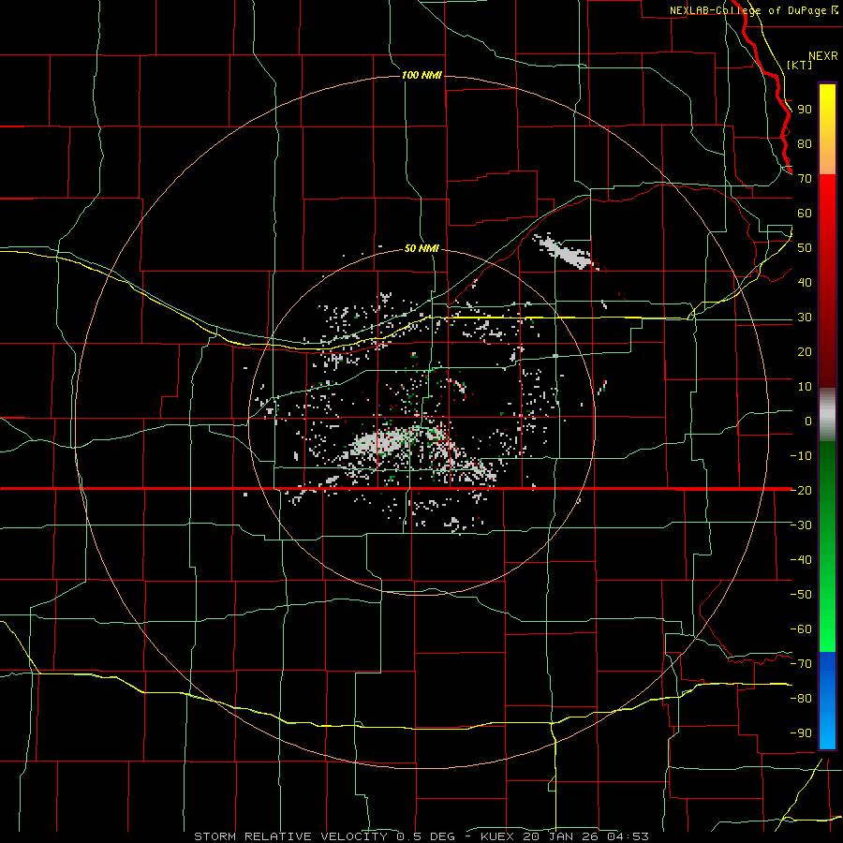Click the 30 value on velocity scale
The width and height of the screenshot is (843, 843).
pyautogui.click(x=805, y=318)
